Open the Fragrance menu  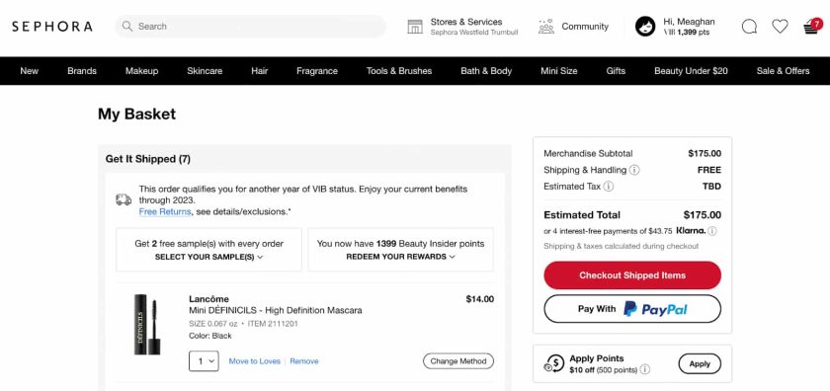(x=317, y=71)
